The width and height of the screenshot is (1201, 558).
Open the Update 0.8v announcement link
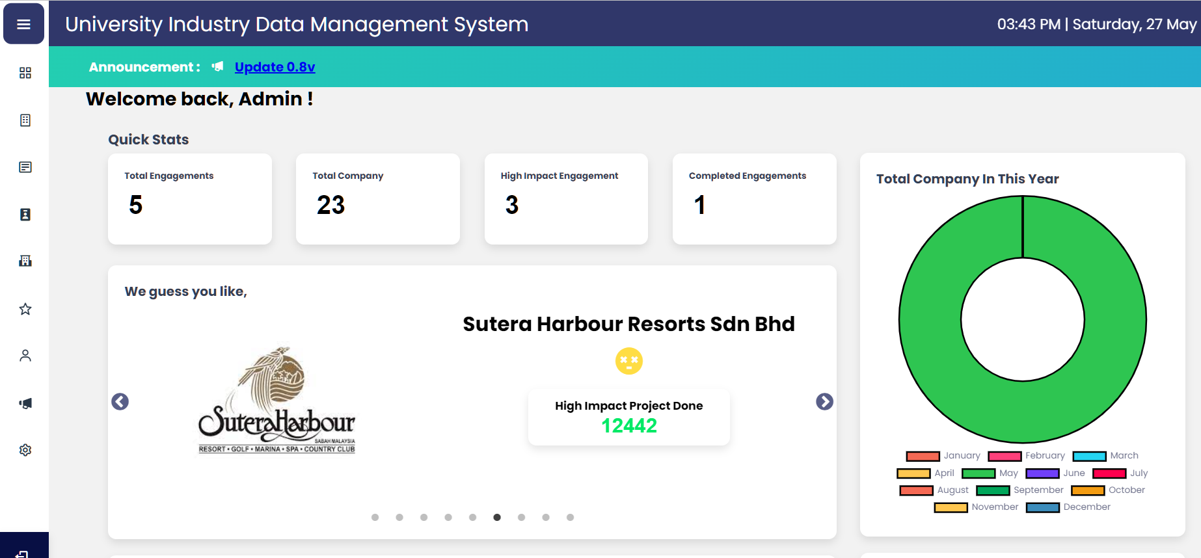pos(275,67)
